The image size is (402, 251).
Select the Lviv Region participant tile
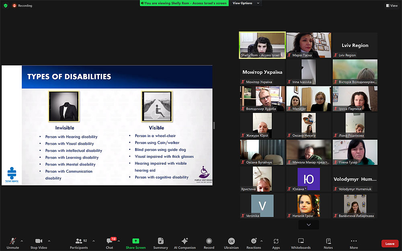[x=355, y=45]
